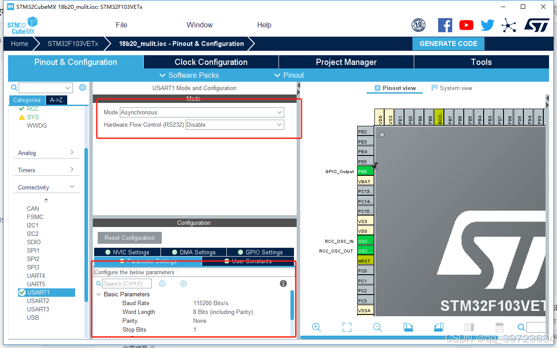Click Reset Configuration button
The height and width of the screenshot is (348, 557).
[130, 238]
